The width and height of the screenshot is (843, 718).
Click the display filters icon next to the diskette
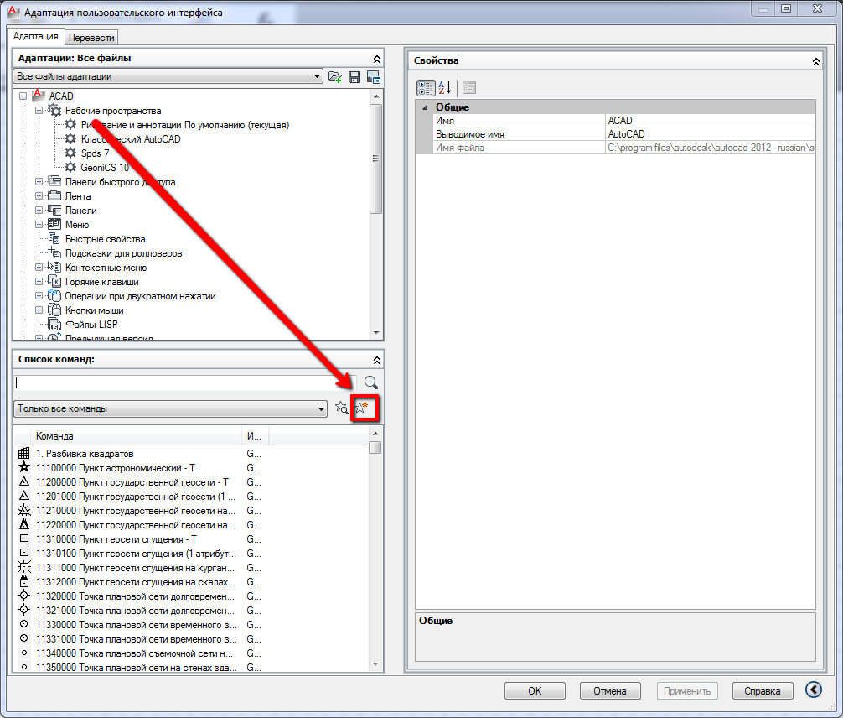tap(374, 77)
